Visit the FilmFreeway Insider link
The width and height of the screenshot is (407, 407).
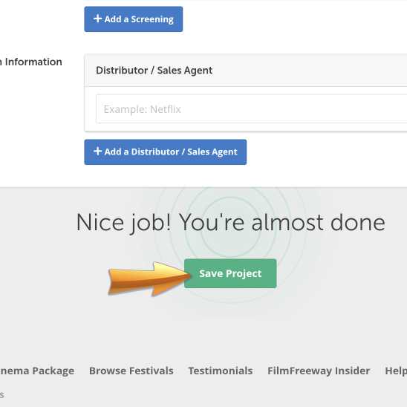(x=319, y=371)
